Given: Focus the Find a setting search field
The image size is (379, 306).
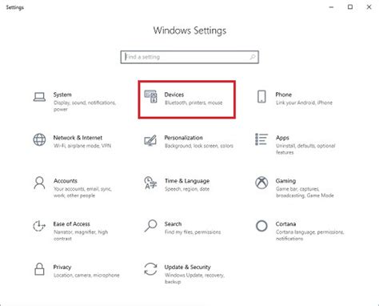Looking at the screenshot, I should (189, 57).
